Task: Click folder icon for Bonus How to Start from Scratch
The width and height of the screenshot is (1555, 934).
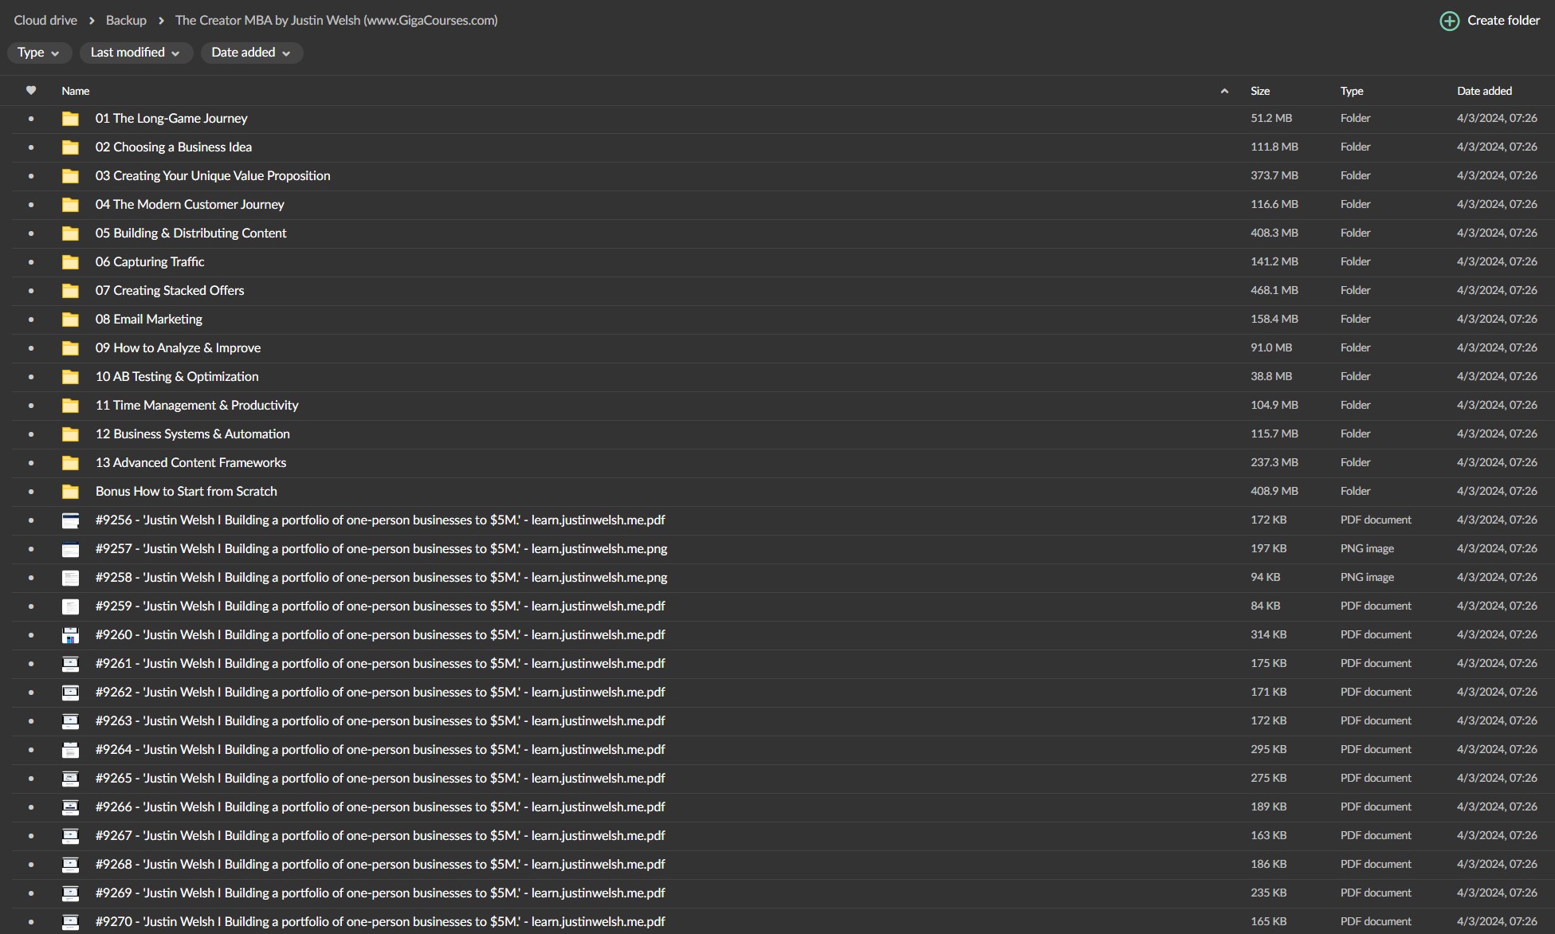Action: (x=70, y=492)
